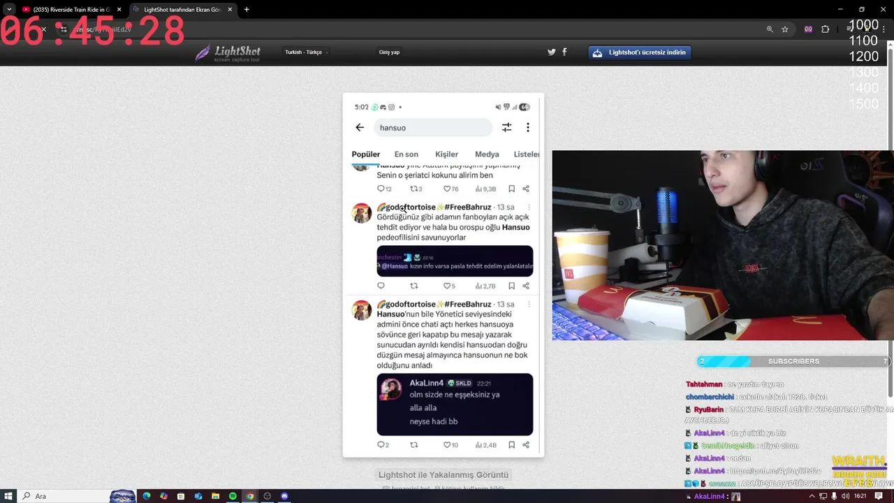Open Outlook from the taskbar

(198, 496)
